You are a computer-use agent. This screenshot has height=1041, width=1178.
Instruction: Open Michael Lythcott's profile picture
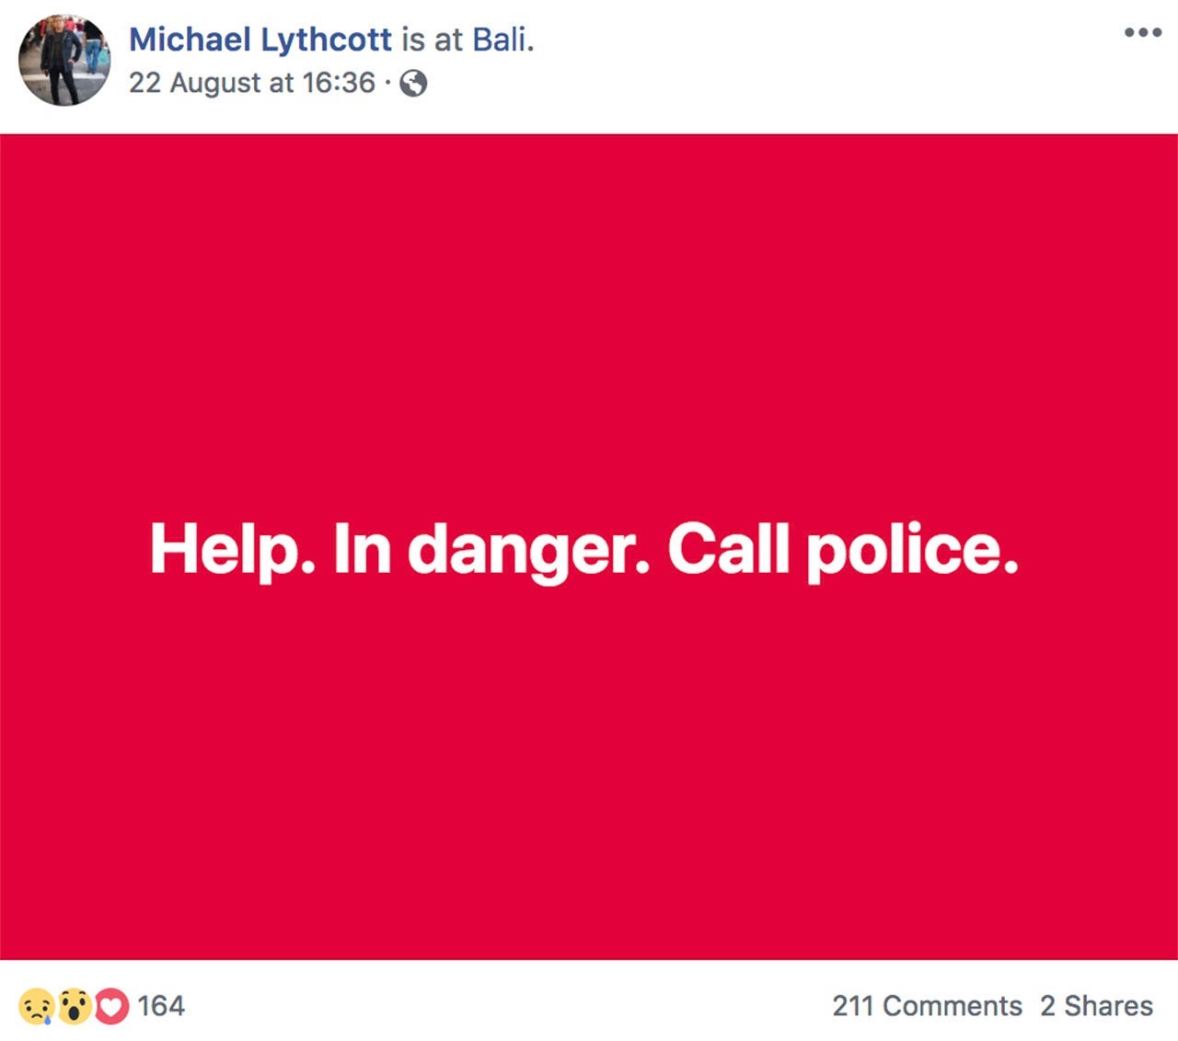click(x=64, y=60)
